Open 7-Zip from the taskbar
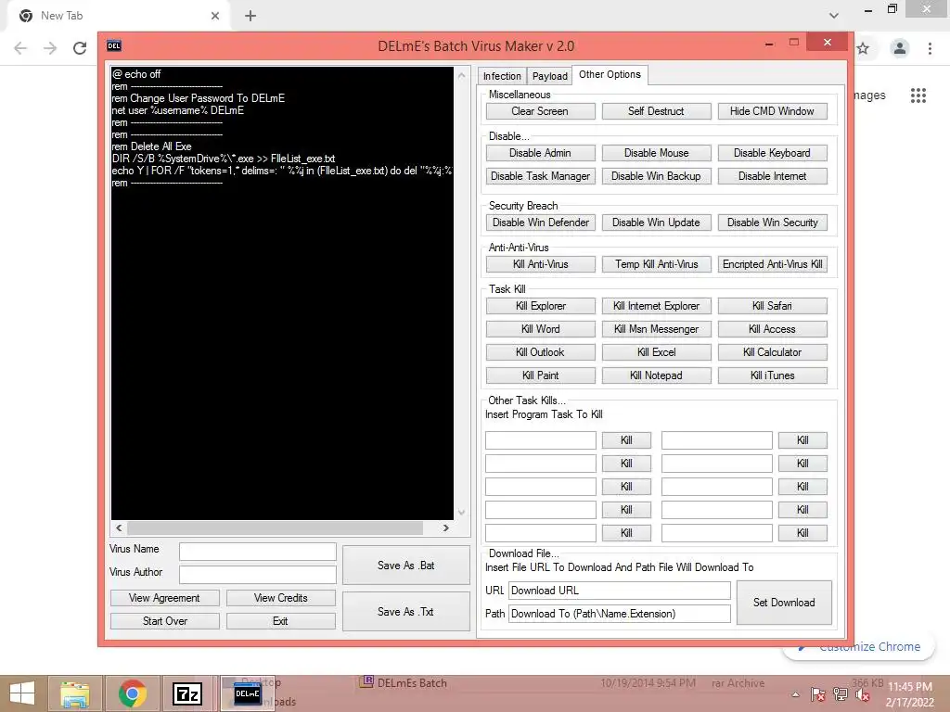The height and width of the screenshot is (712, 950). [x=187, y=693]
